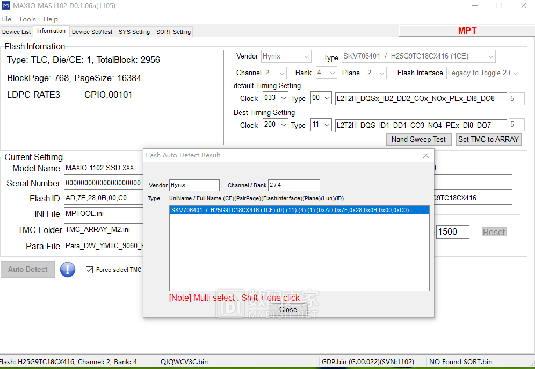Click the default timing value 5 field
535x369 pixels.
pyautogui.click(x=516, y=98)
